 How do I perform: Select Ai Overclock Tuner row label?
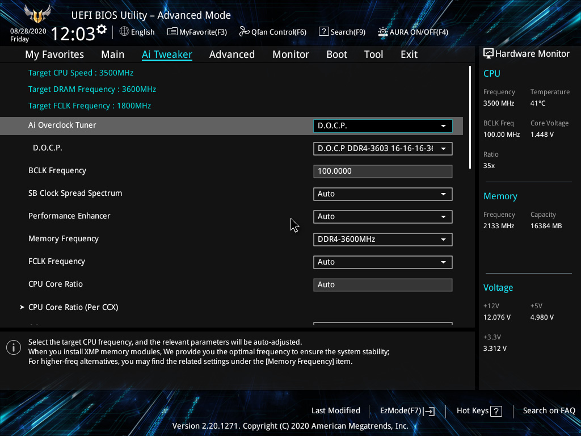click(62, 125)
